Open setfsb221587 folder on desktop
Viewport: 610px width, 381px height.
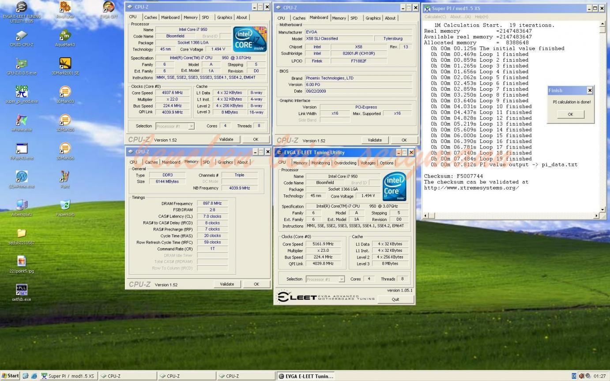21,236
